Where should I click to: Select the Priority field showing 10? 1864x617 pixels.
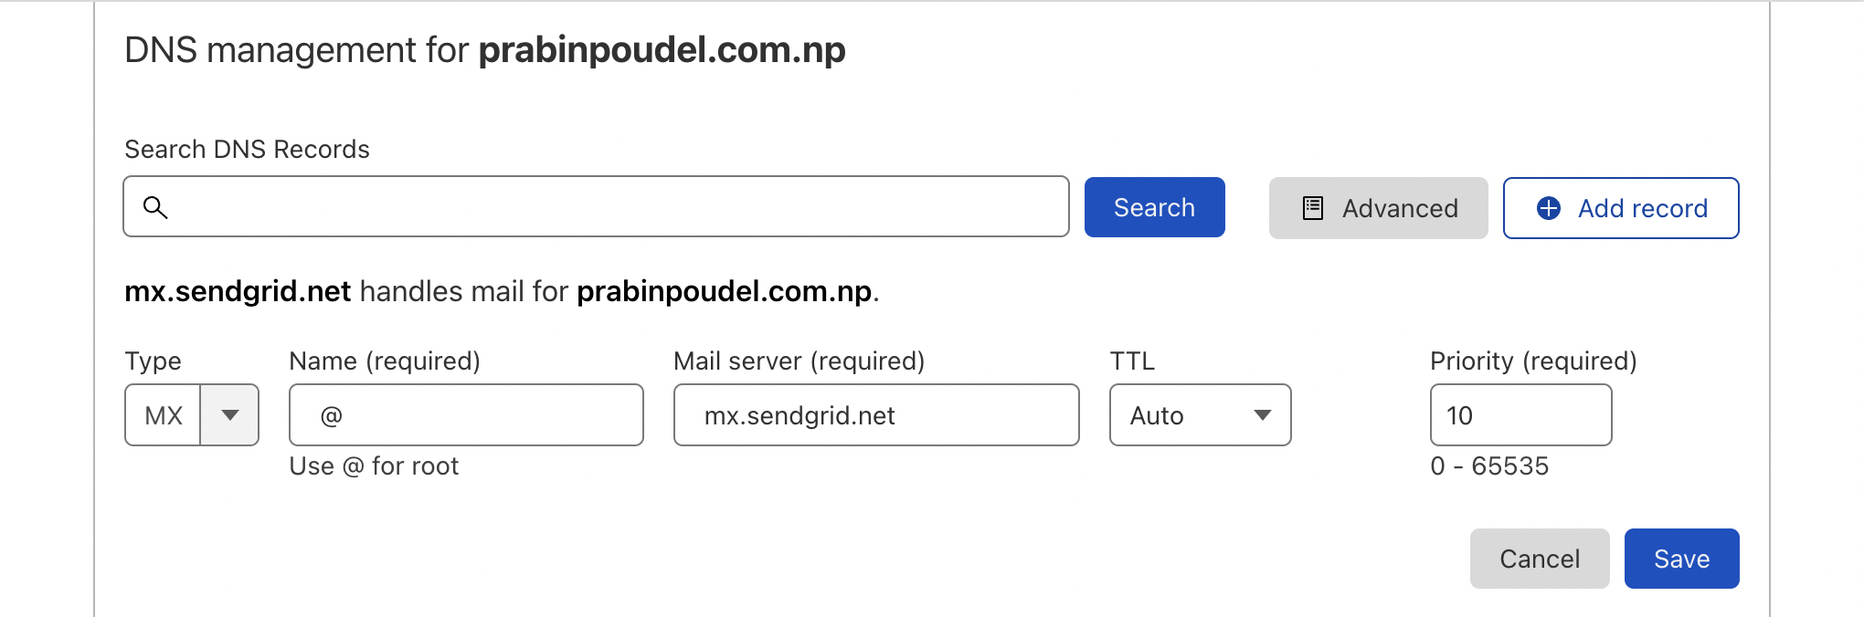[x=1520, y=415]
